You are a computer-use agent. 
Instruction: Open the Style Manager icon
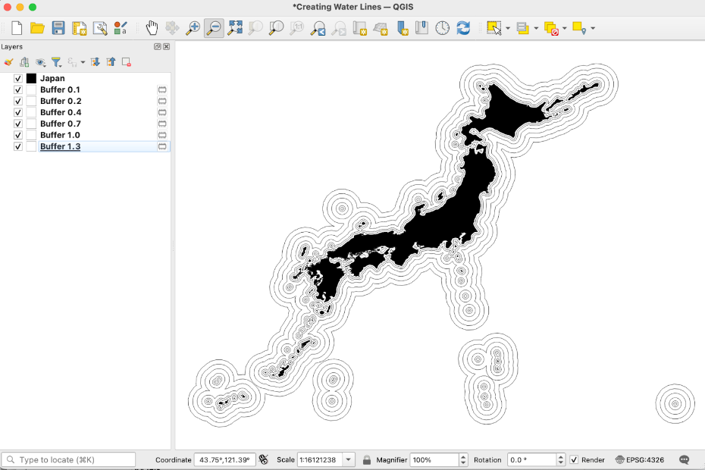pyautogui.click(x=121, y=28)
